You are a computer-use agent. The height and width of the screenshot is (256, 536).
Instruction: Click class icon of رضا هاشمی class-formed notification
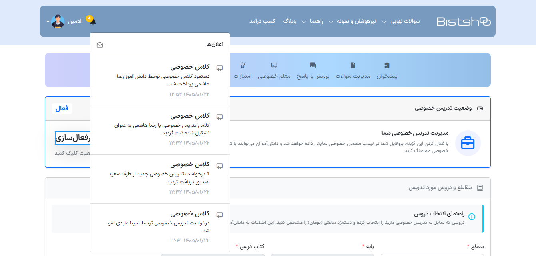pyautogui.click(x=219, y=117)
